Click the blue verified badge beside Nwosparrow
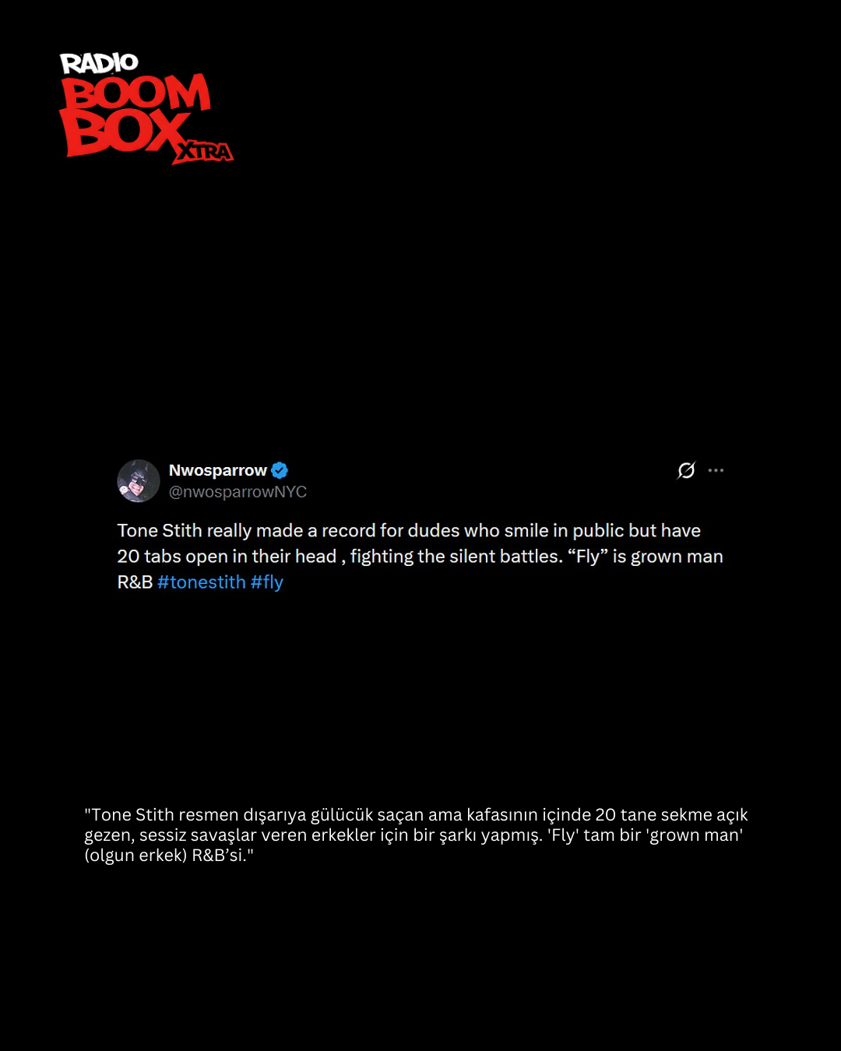The image size is (841, 1051). [x=280, y=470]
